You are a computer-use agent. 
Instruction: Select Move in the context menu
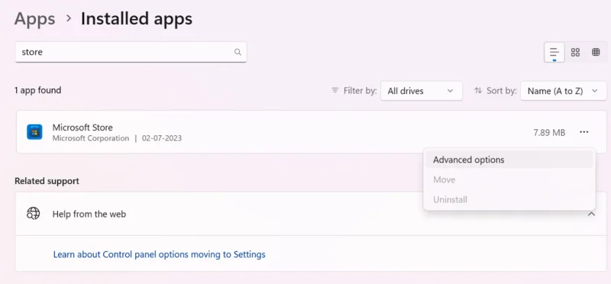509,179
